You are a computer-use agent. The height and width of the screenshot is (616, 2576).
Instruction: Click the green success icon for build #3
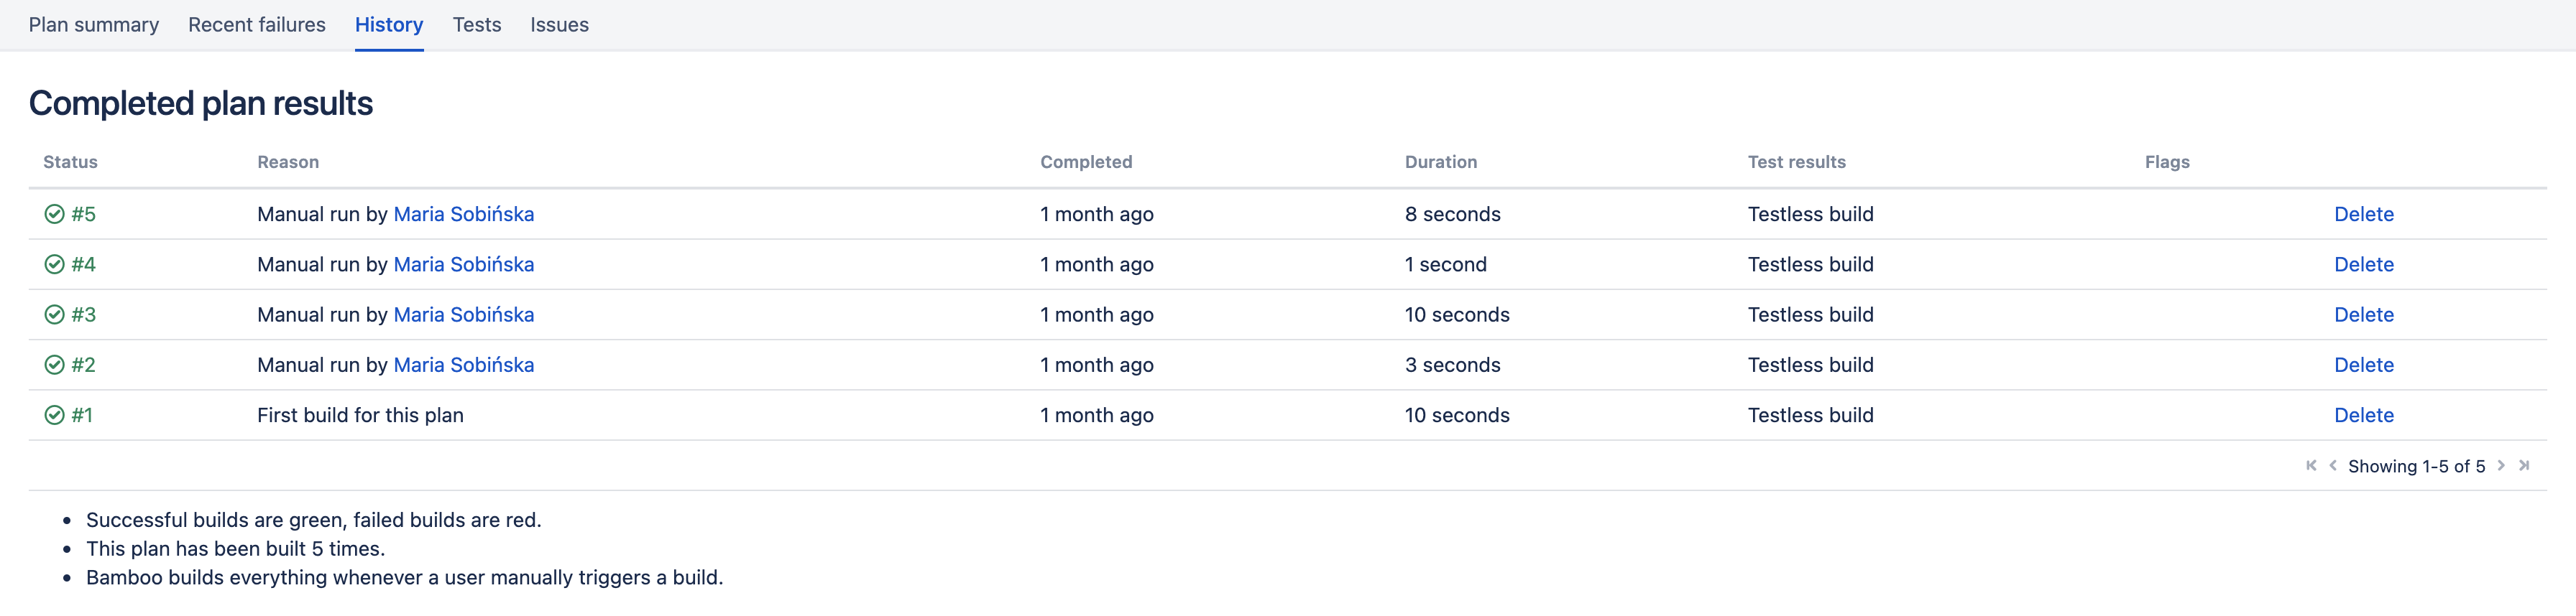point(54,314)
